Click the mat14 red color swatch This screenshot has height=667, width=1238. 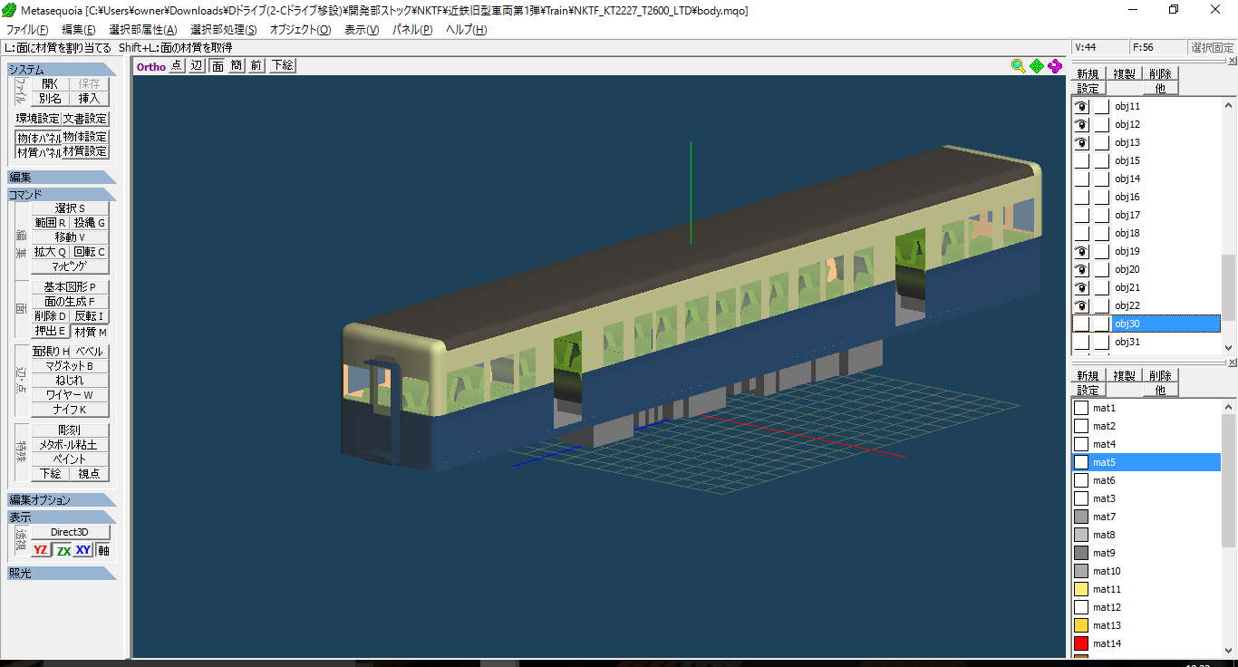click(1081, 643)
